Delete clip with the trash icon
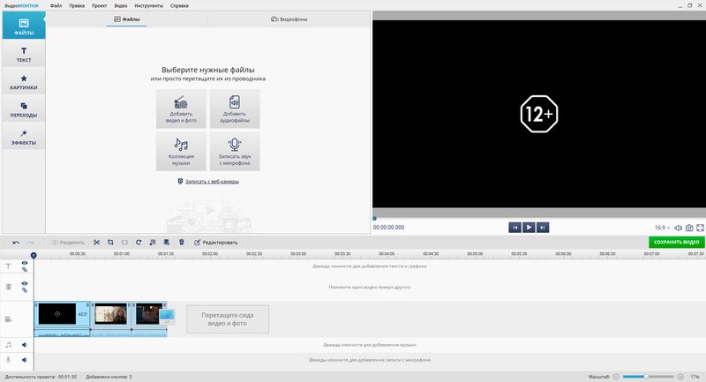The height and width of the screenshot is (382, 706). pos(182,242)
